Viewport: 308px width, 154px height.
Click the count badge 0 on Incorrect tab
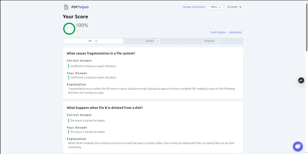click(219, 41)
